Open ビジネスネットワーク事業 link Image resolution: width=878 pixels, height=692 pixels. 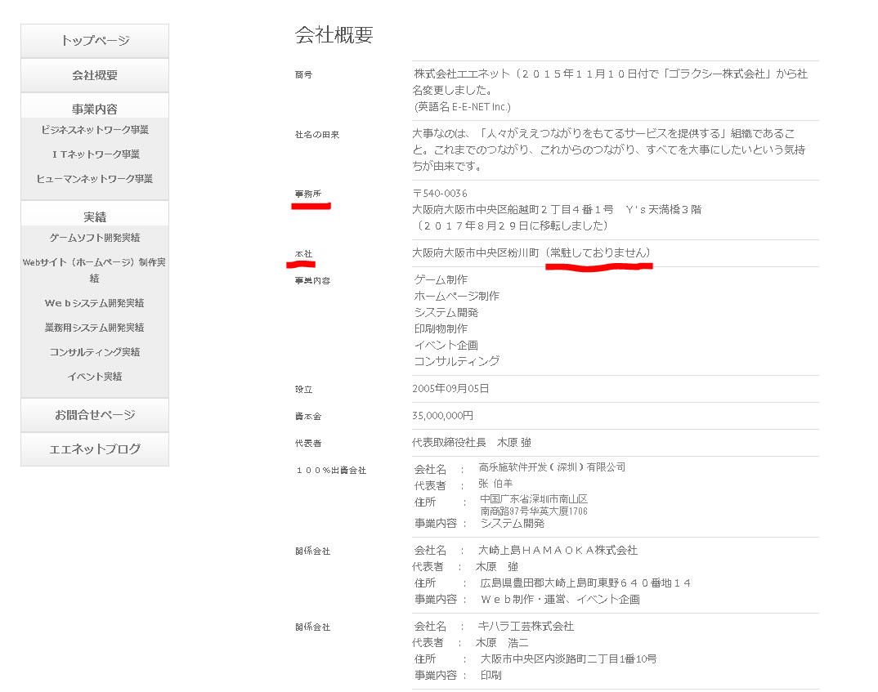click(95, 130)
